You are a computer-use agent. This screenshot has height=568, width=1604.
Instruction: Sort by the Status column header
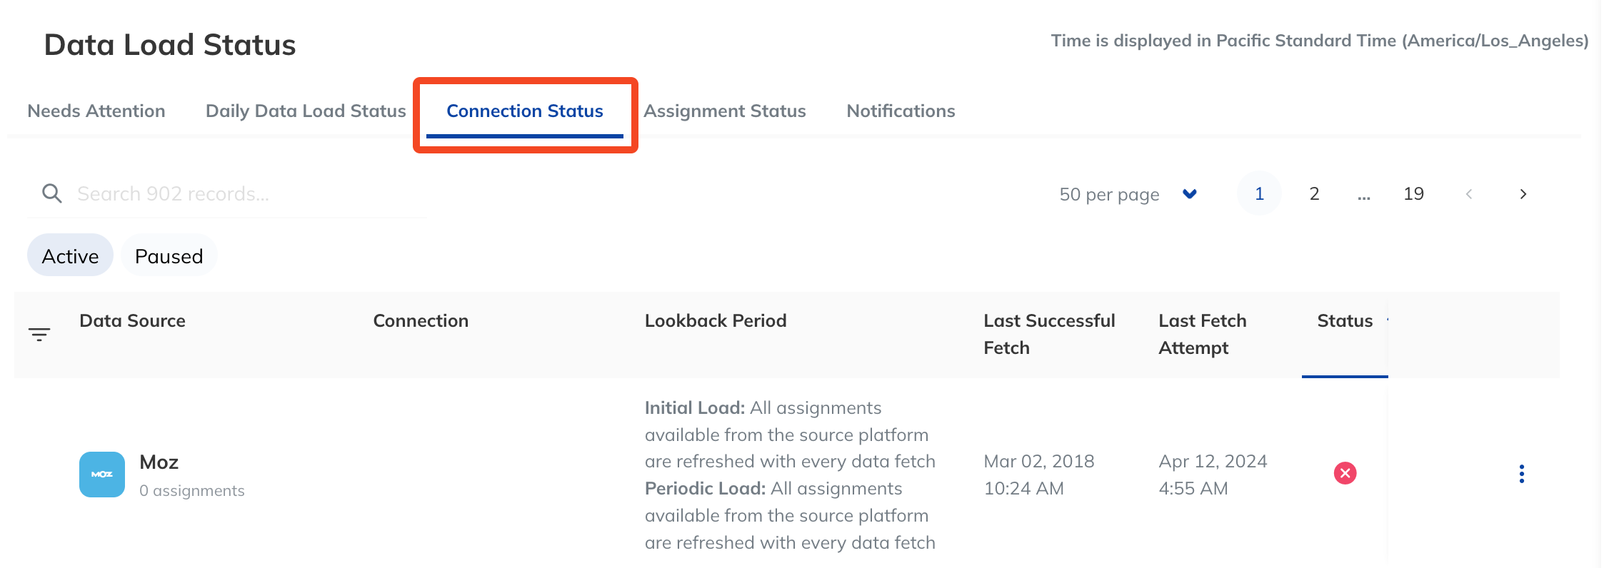pos(1345,321)
